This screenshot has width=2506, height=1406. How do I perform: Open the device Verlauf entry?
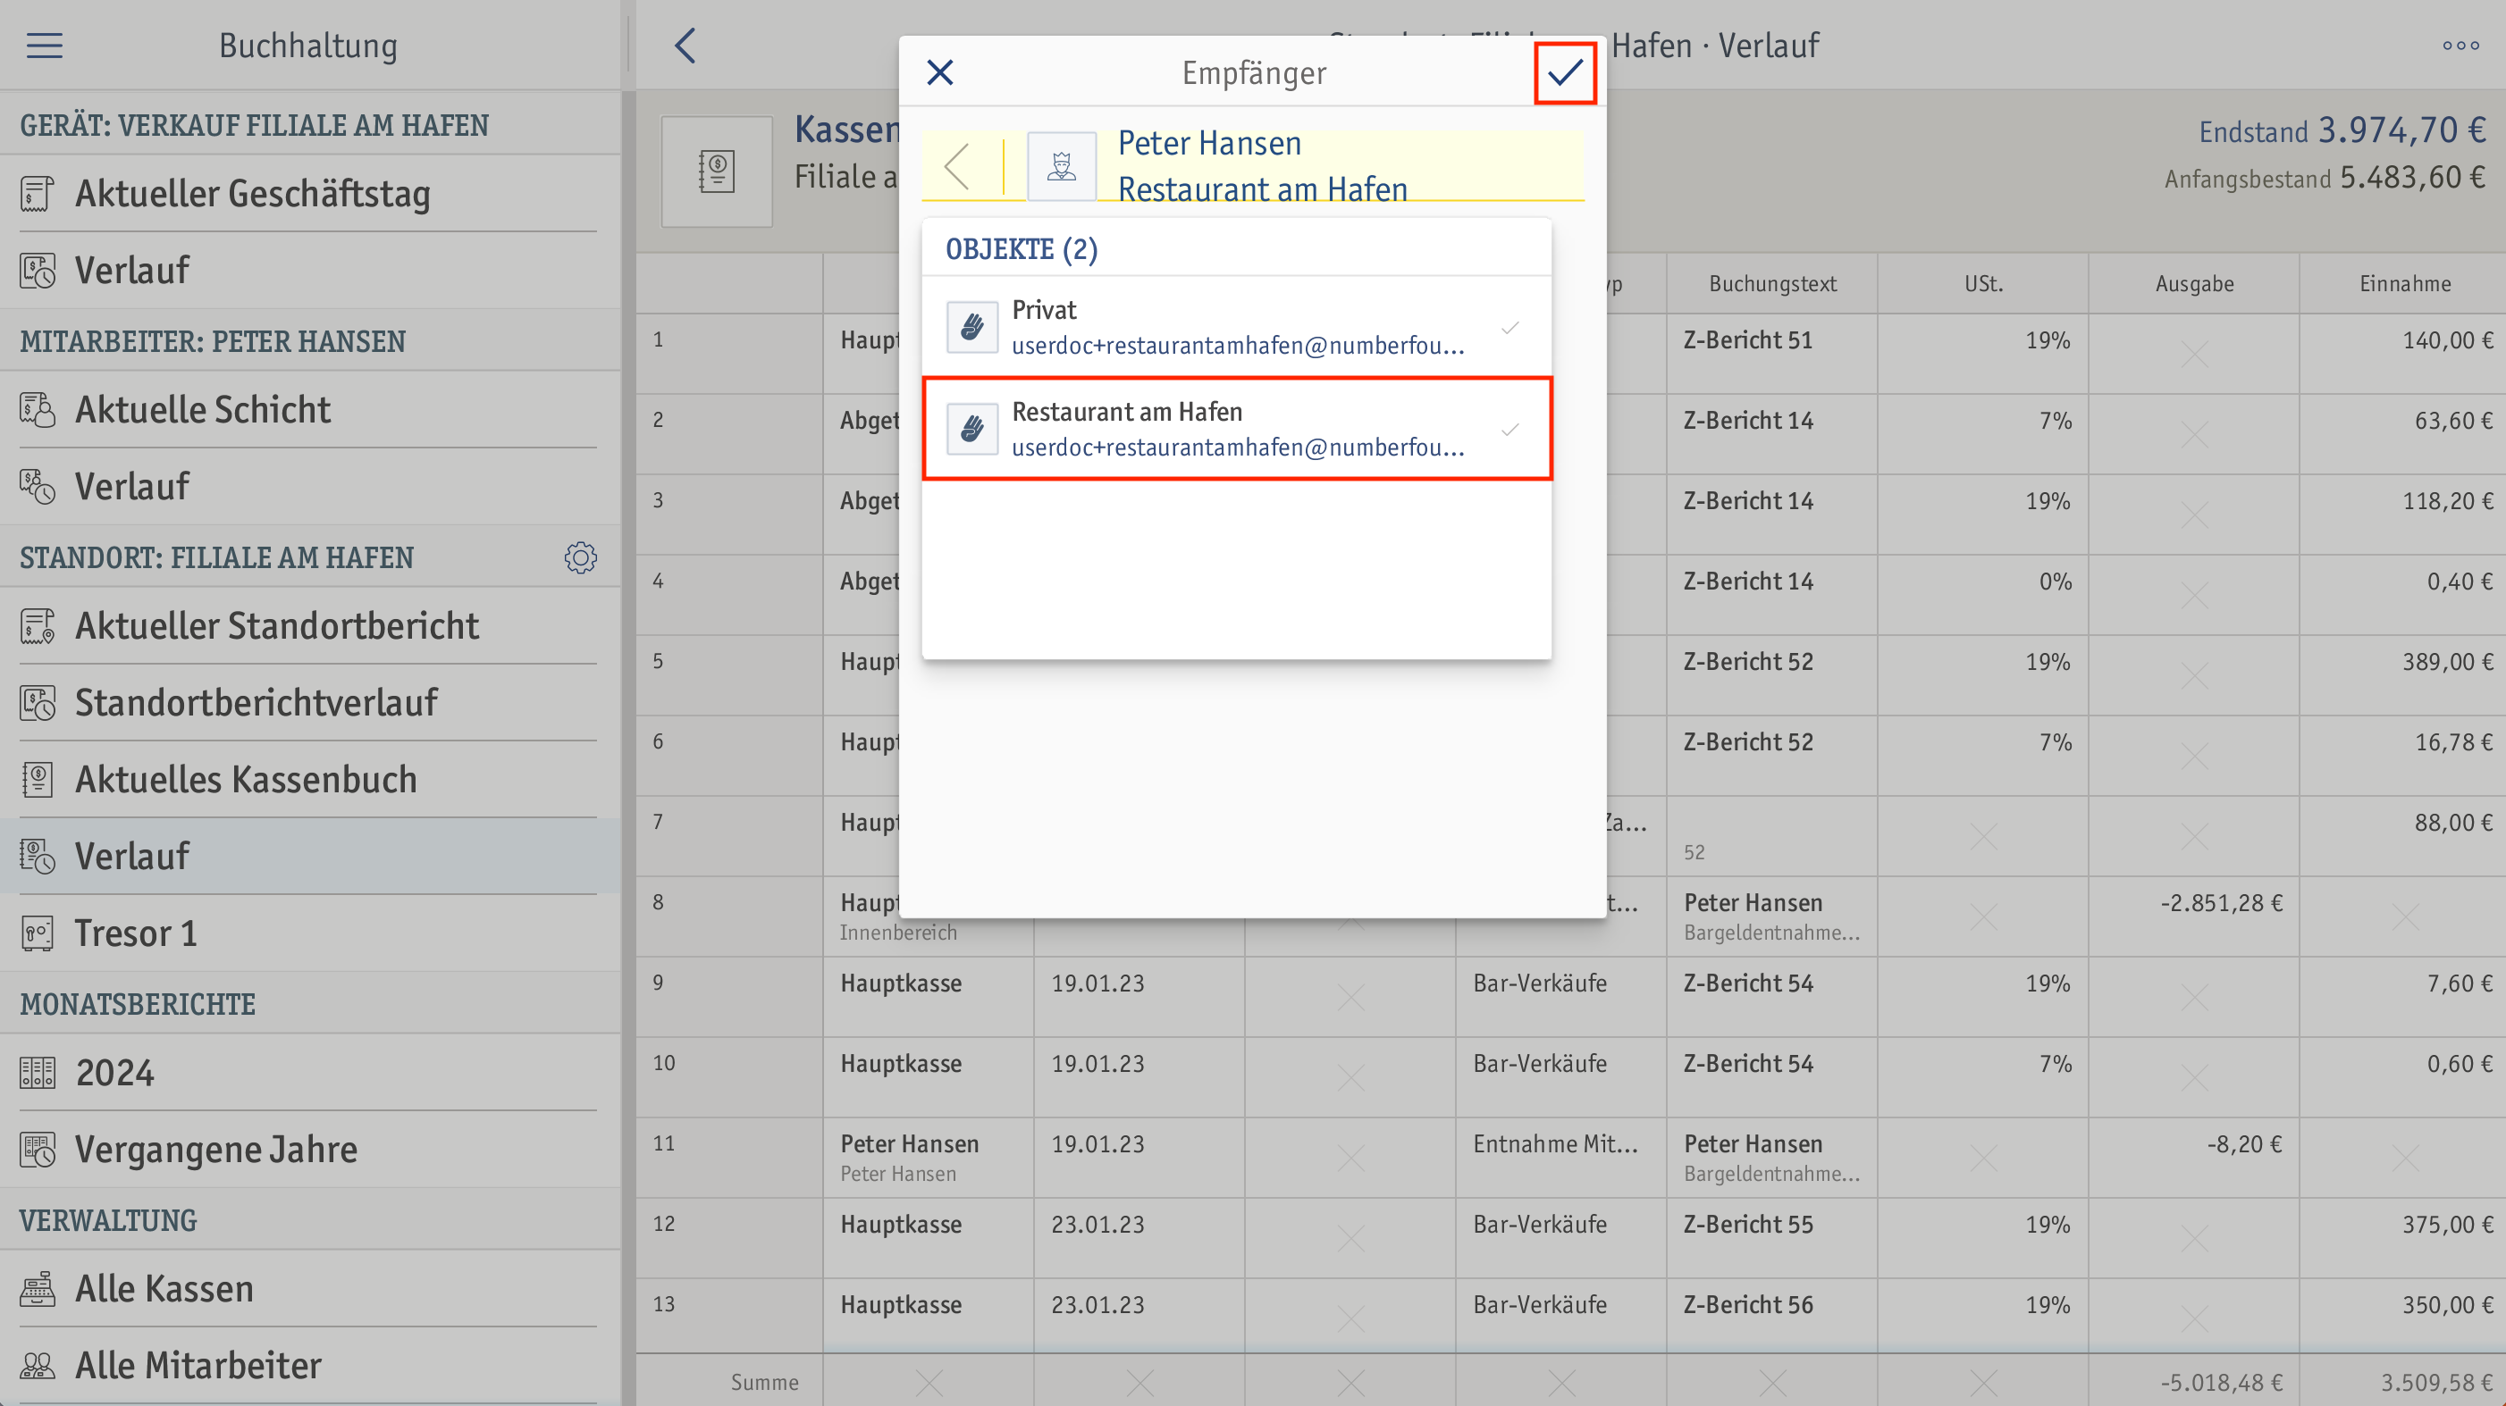click(x=309, y=271)
